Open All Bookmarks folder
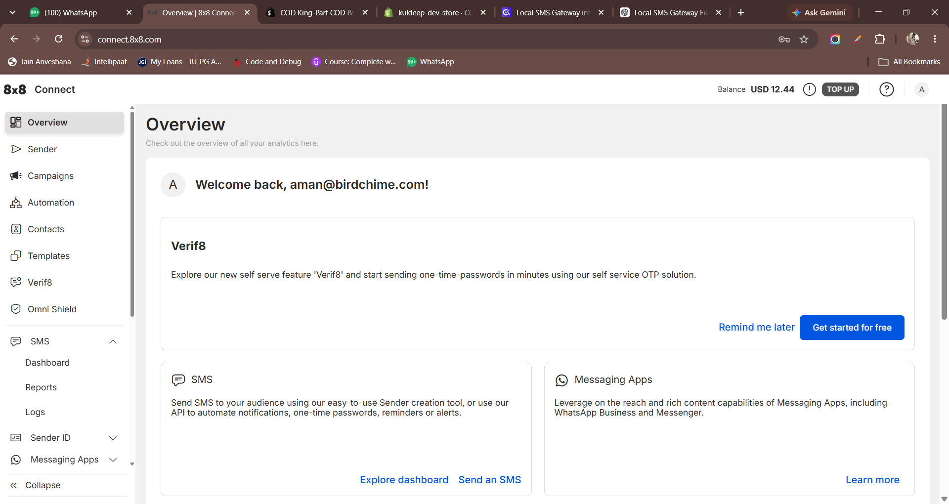 coord(909,62)
